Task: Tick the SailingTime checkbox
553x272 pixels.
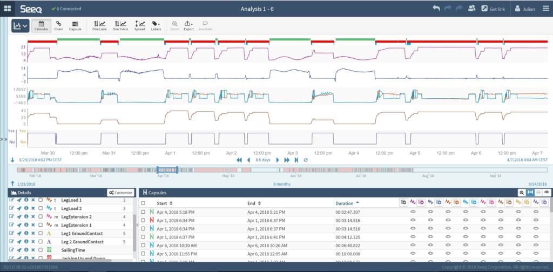Action: click(41, 250)
